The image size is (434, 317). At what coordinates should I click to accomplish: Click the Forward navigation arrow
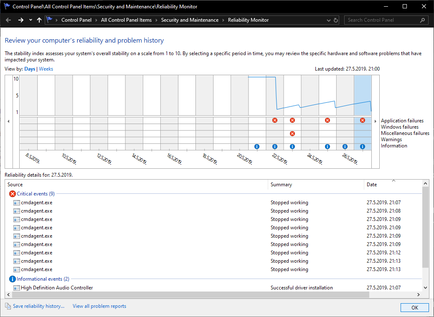coord(21,20)
